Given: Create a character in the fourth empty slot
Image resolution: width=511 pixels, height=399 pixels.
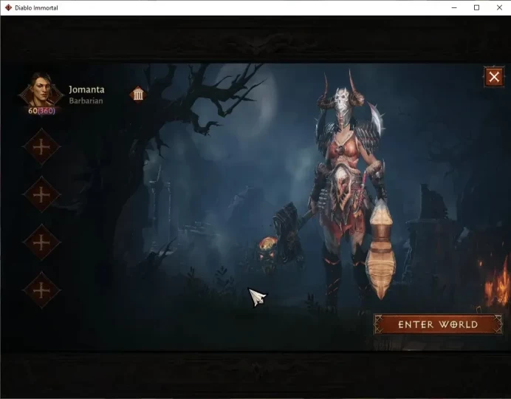Looking at the screenshot, I should [x=41, y=290].
